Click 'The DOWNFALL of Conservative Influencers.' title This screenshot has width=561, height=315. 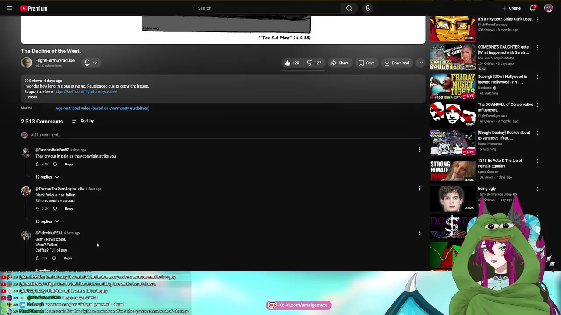505,107
